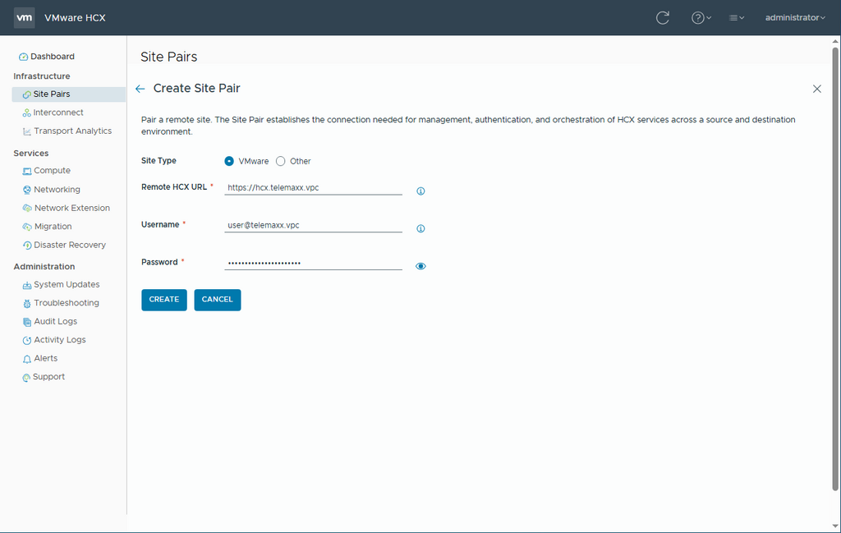The width and height of the screenshot is (841, 533).
Task: Open the help dropdown menu
Action: point(701,17)
